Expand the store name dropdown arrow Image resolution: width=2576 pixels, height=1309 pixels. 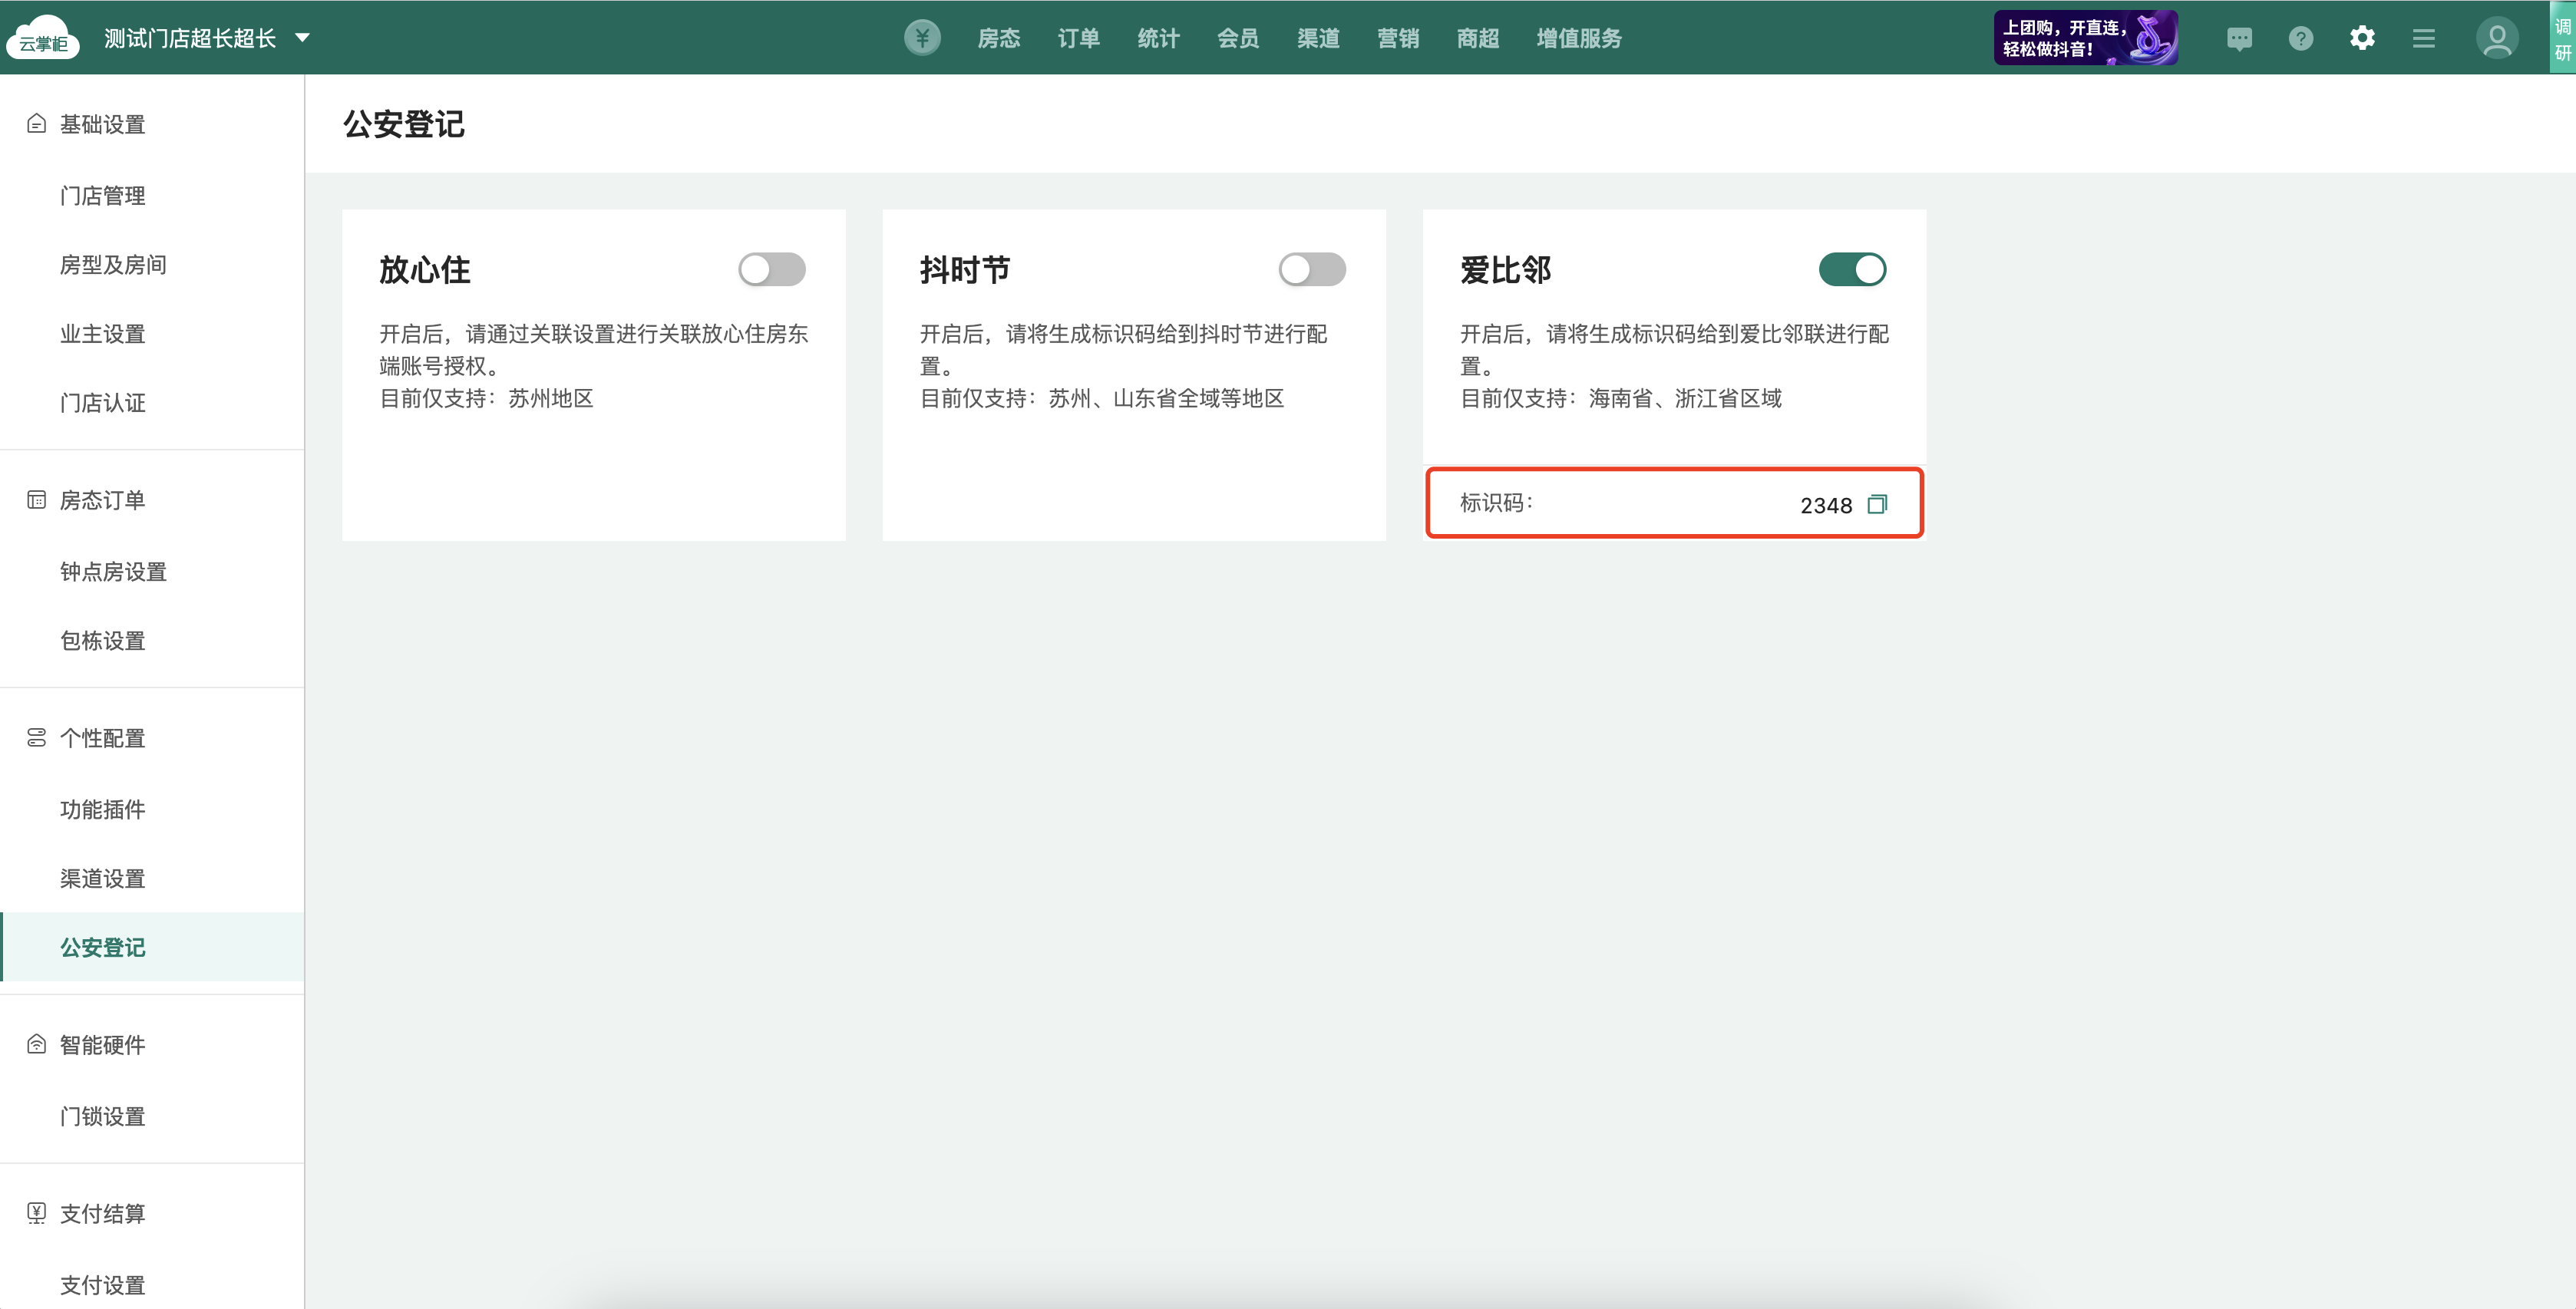(x=302, y=38)
